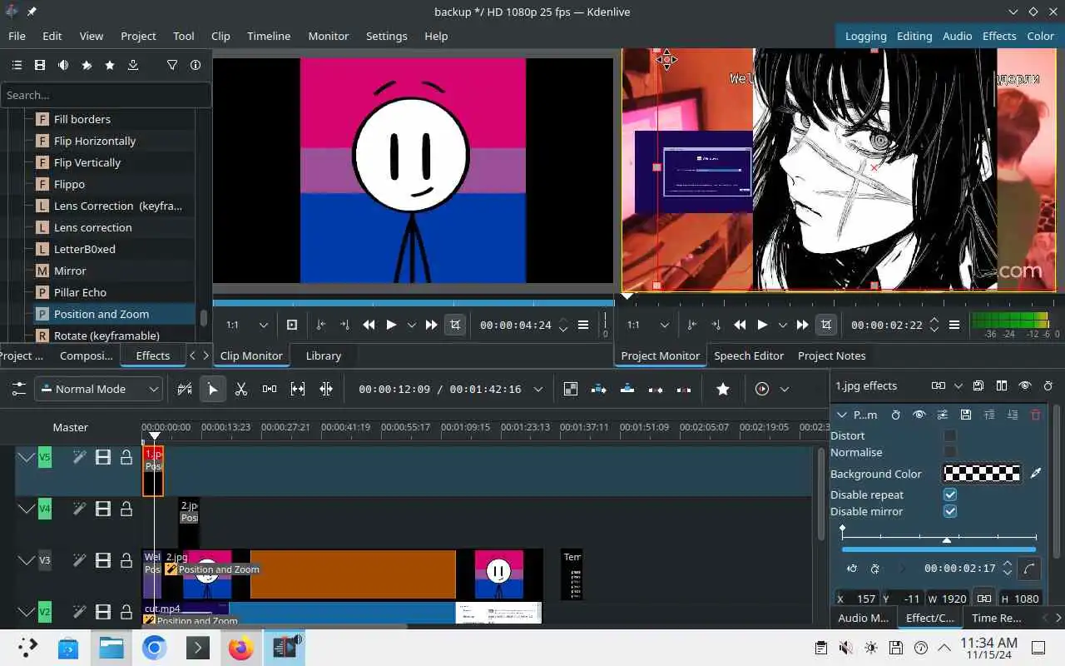Viewport: 1065px width, 666px height.
Task: Delete the Position and Zoom effect with the red trash icon
Action: 1036,415
